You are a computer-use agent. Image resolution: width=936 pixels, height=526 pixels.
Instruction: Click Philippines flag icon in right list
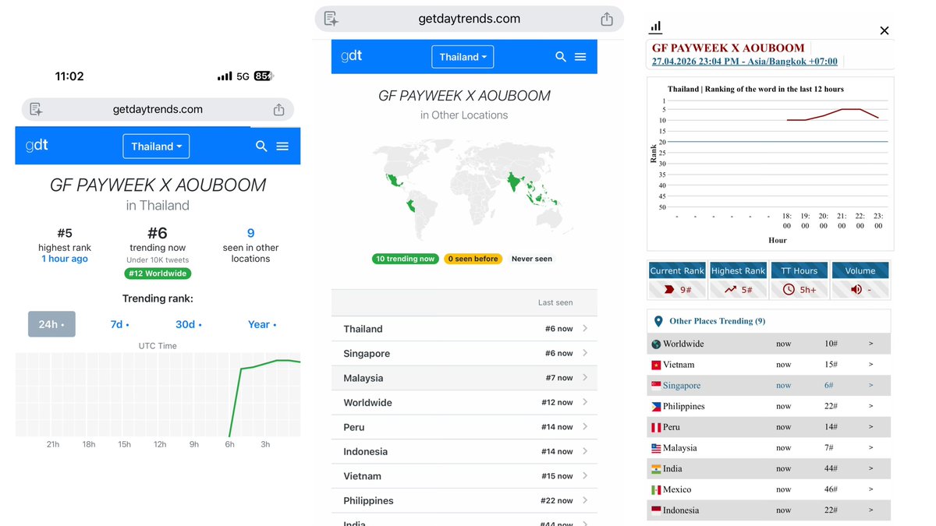coord(656,407)
